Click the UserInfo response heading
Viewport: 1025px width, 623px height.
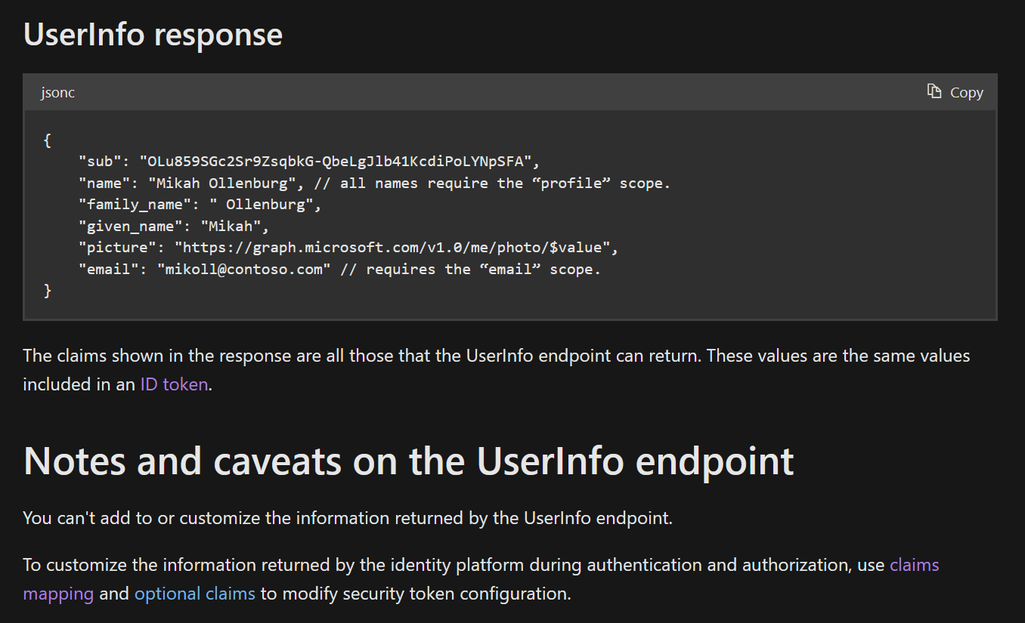153,34
